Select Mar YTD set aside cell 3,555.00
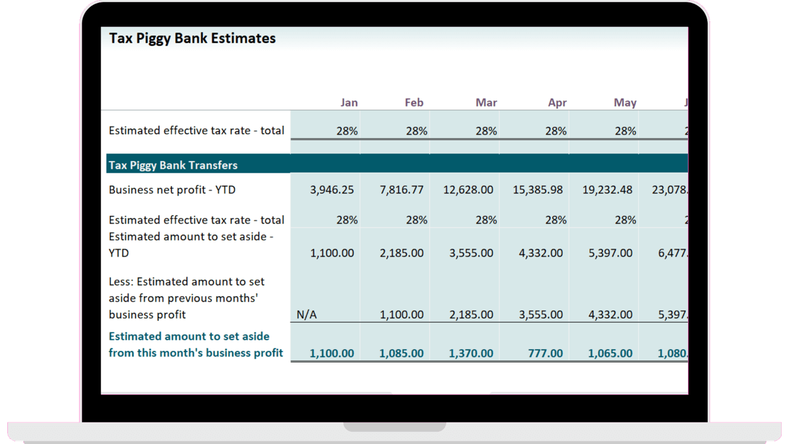 472,253
